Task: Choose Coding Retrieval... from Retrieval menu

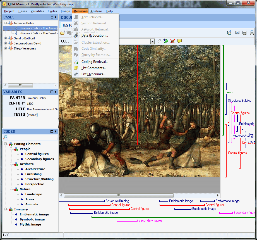Action: click(x=95, y=62)
